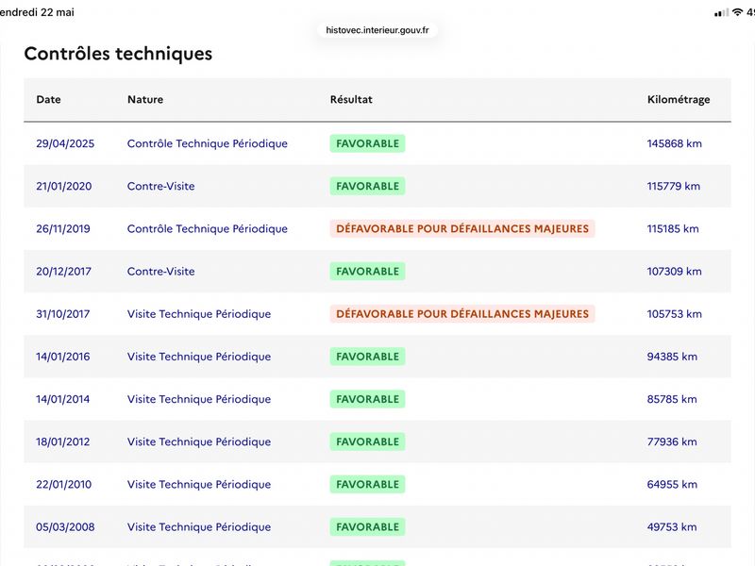Click the Kilométrage column header

click(679, 100)
